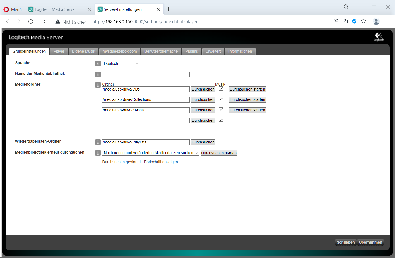
Task: Toggle Musik checkbox for empty folder row
Action: pos(221,120)
